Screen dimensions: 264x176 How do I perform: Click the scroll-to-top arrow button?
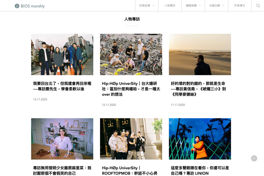pos(254,158)
